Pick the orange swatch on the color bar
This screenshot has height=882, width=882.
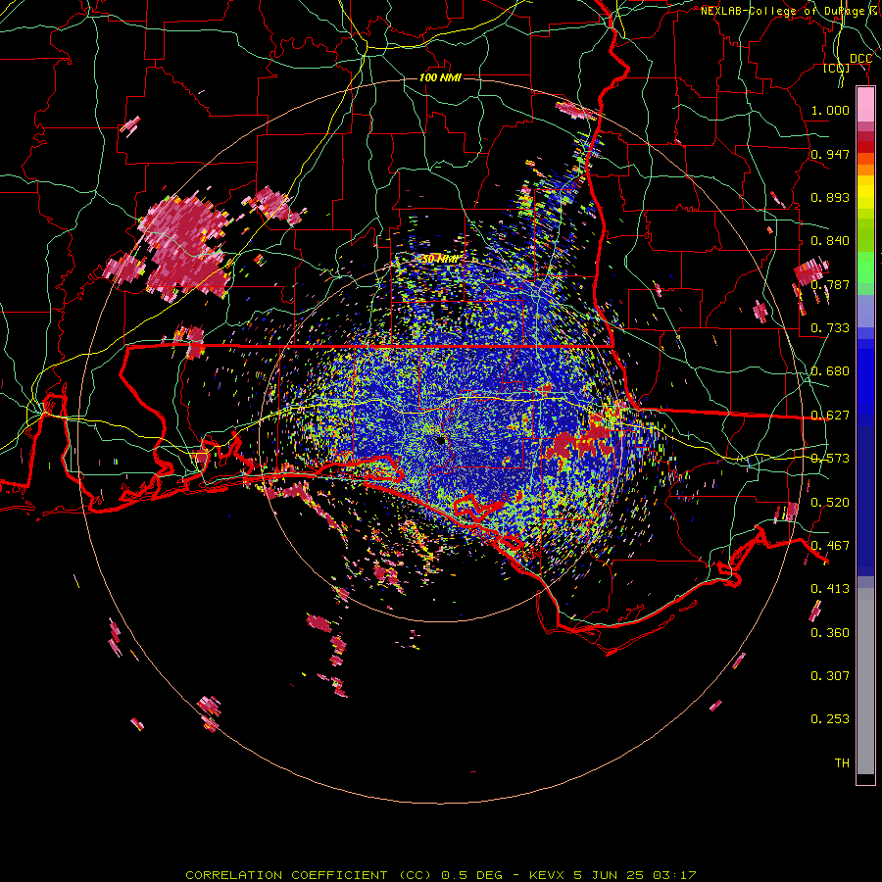[x=865, y=170]
